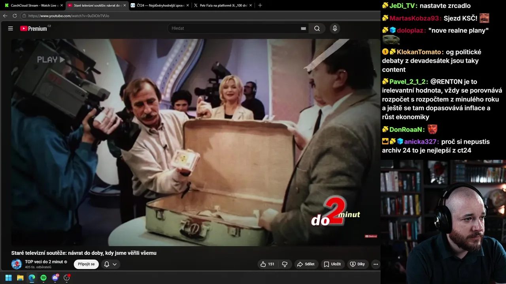Click chat username DonRoaaN
The width and height of the screenshot is (506, 284).
pyautogui.click(x=407, y=129)
